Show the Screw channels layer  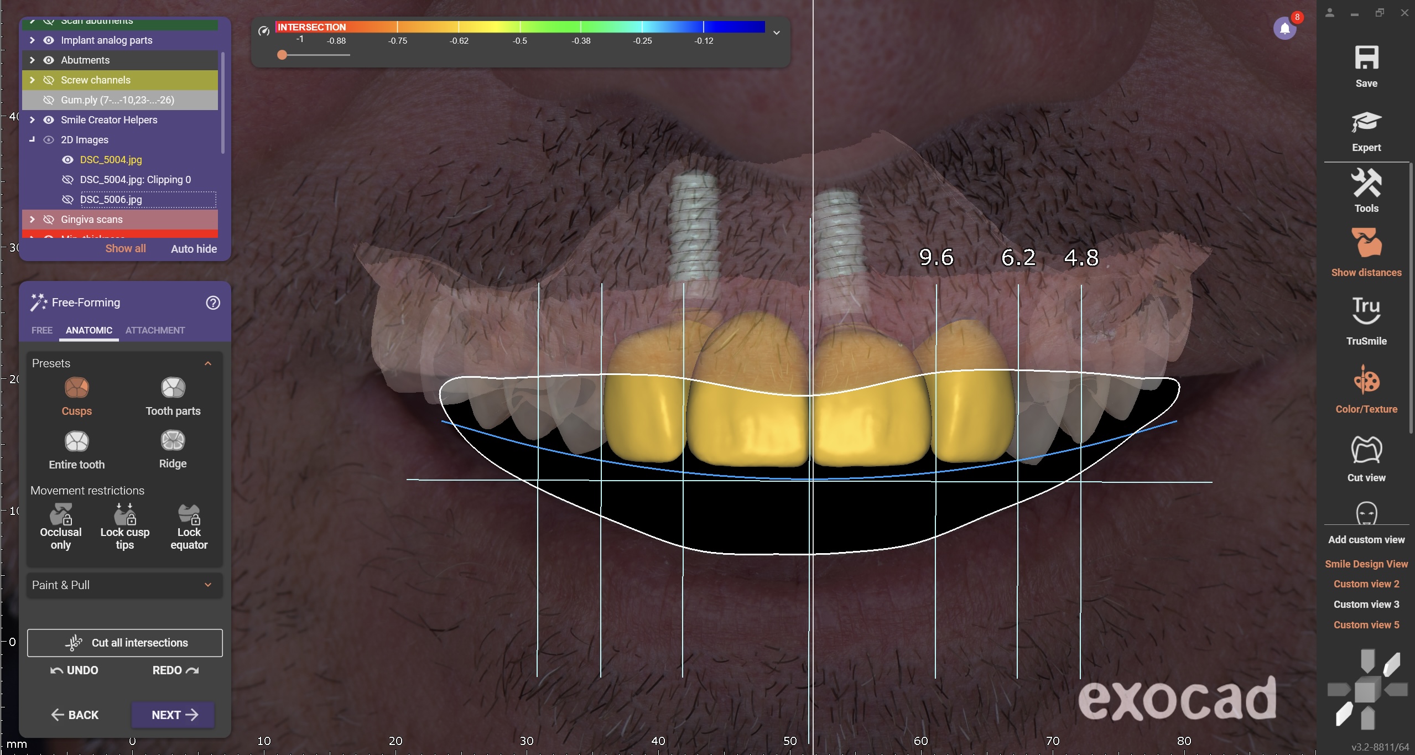49,80
